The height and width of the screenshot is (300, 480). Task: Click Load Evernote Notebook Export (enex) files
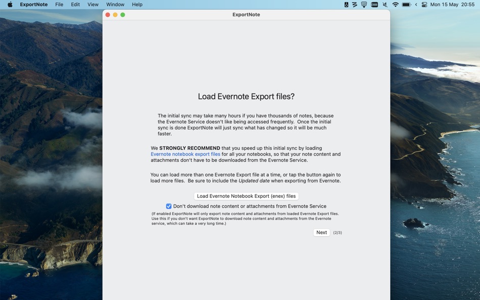pyautogui.click(x=246, y=196)
